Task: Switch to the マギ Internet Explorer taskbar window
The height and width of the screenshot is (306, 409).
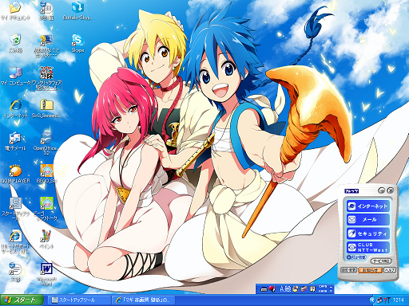Action: click(x=143, y=300)
